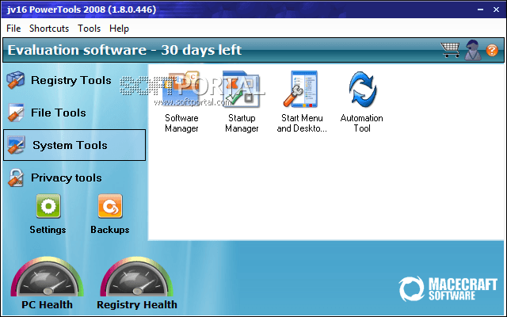Viewport: 507px width, 317px height.
Task: Click the Settings label
Action: 48,230
